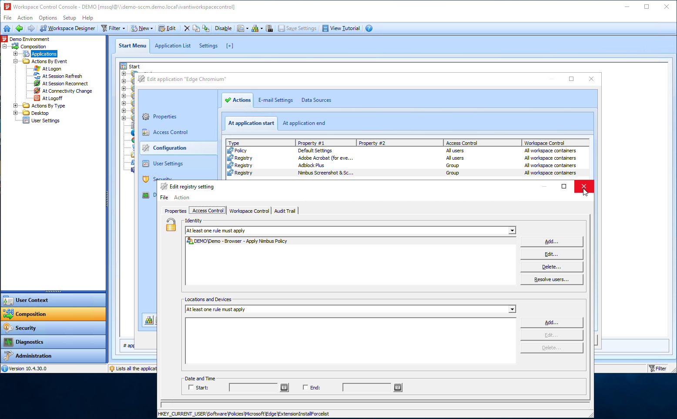Screen dimensions: 677x419
Task: Click the Delete X icon in the toolbar
Action: point(187,28)
